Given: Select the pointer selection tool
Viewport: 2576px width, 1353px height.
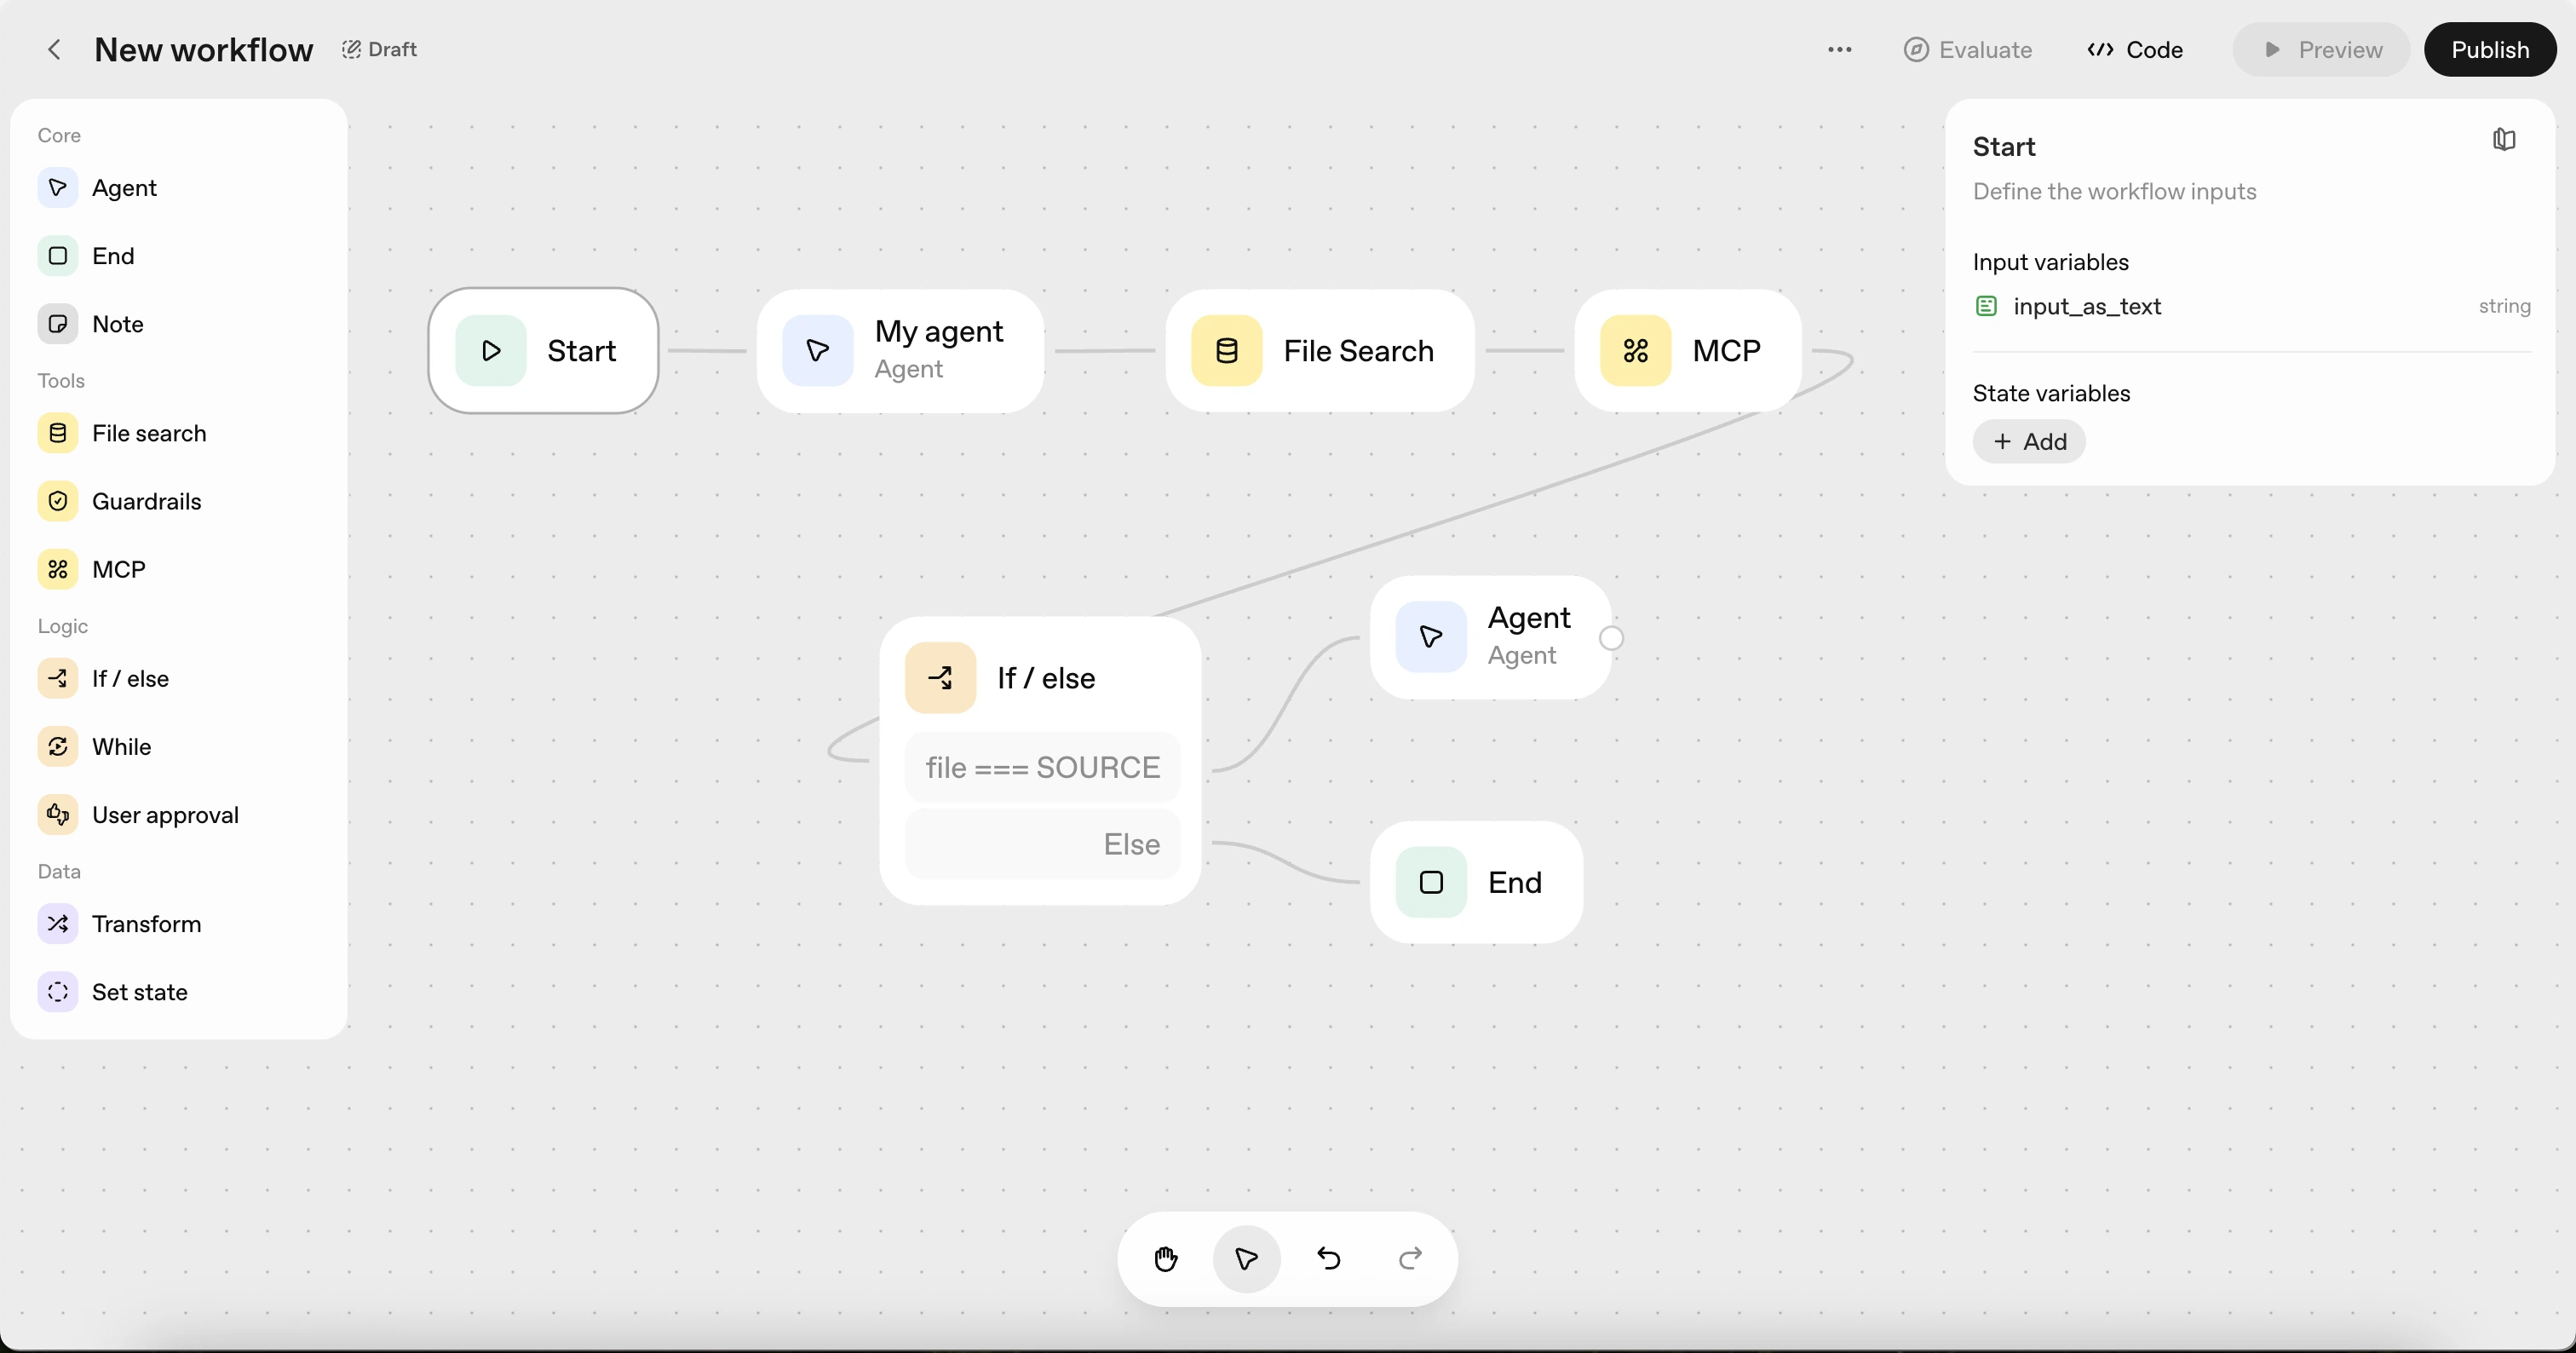Looking at the screenshot, I should click(1246, 1259).
